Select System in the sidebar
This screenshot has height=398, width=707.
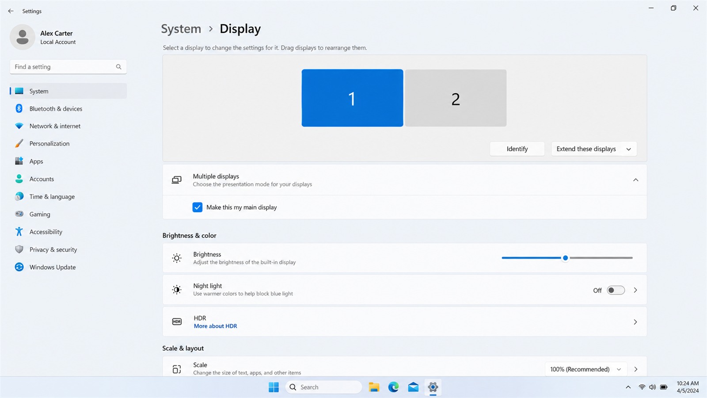[x=68, y=91]
